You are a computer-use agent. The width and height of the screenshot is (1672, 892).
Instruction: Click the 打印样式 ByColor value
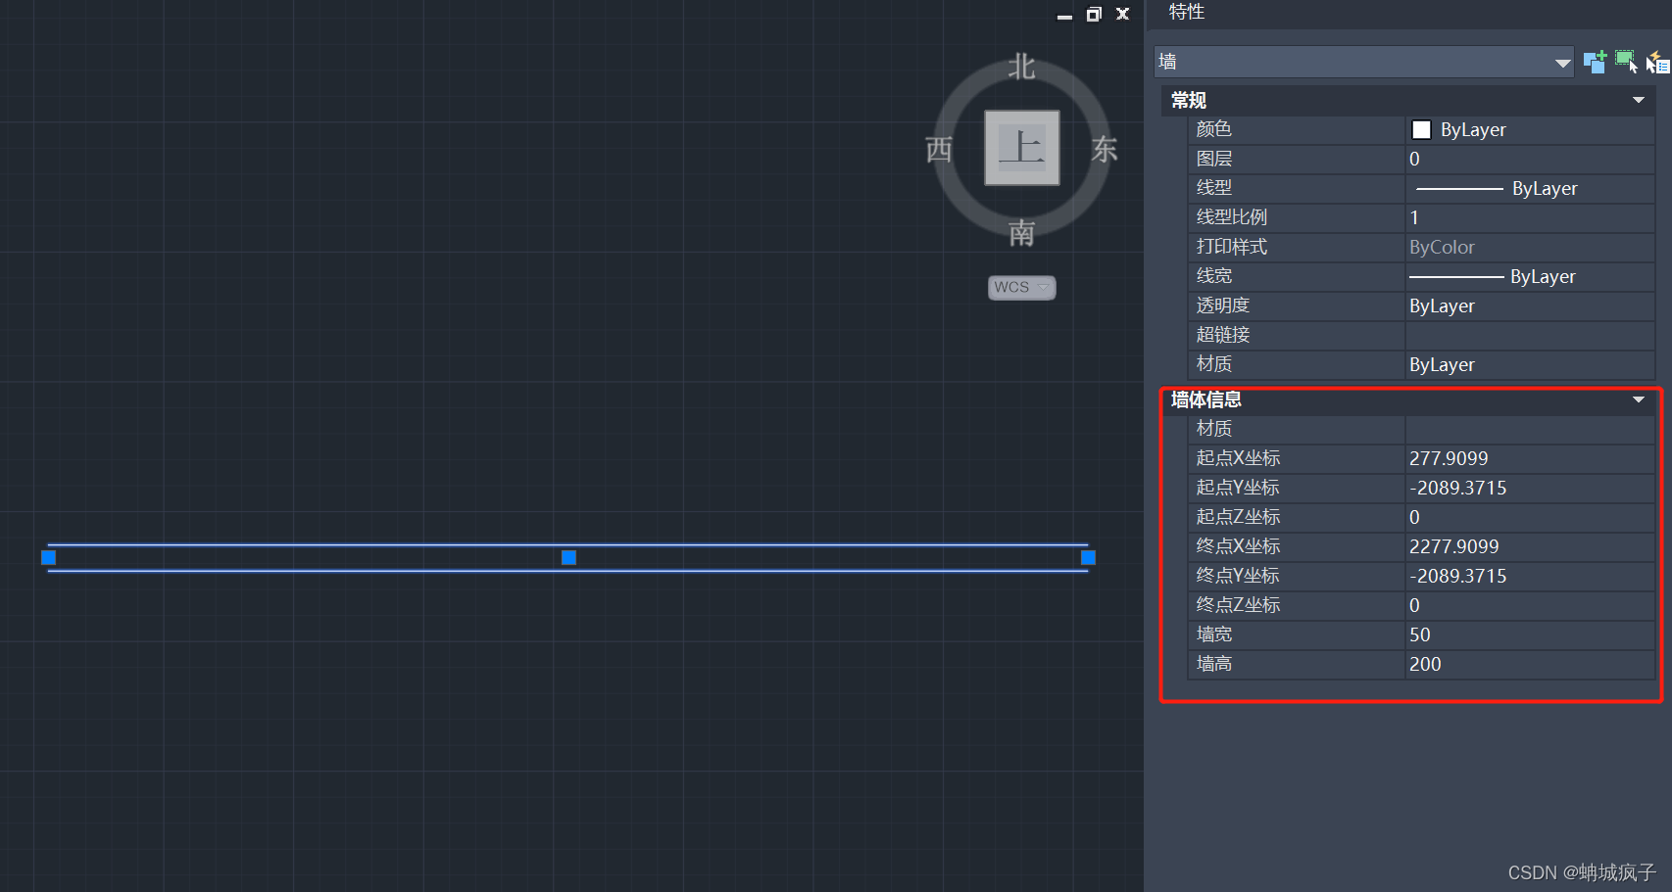pyautogui.click(x=1530, y=247)
